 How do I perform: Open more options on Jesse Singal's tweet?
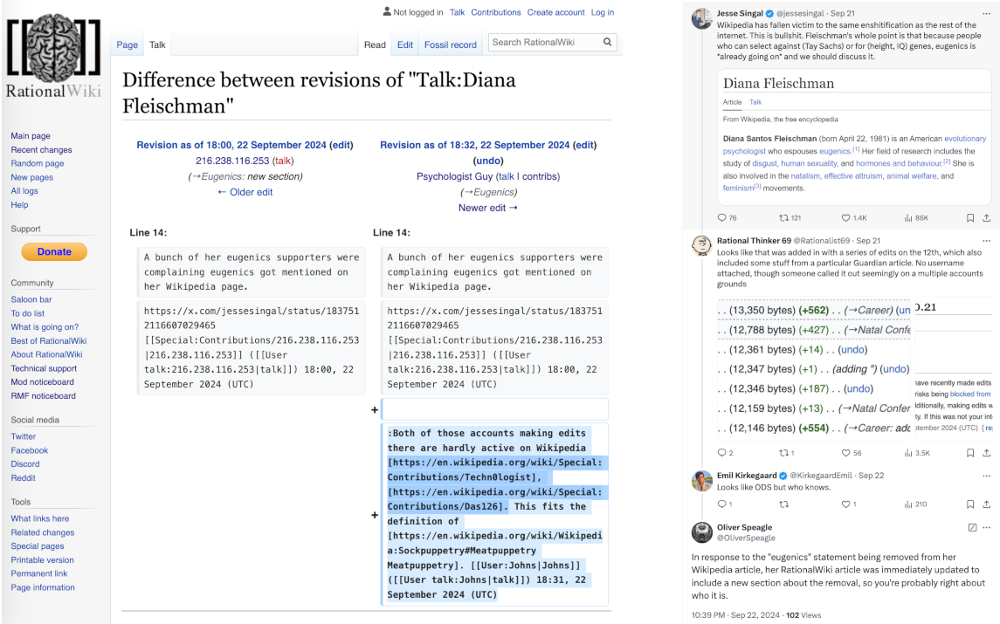point(987,13)
